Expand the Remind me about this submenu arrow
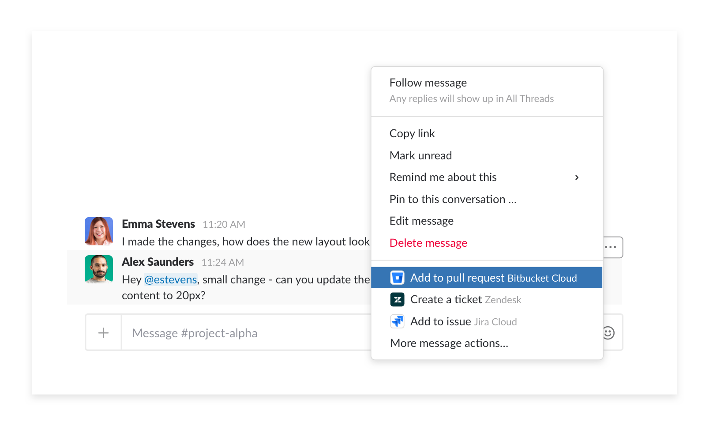Screen dimensions: 713x437 [577, 177]
